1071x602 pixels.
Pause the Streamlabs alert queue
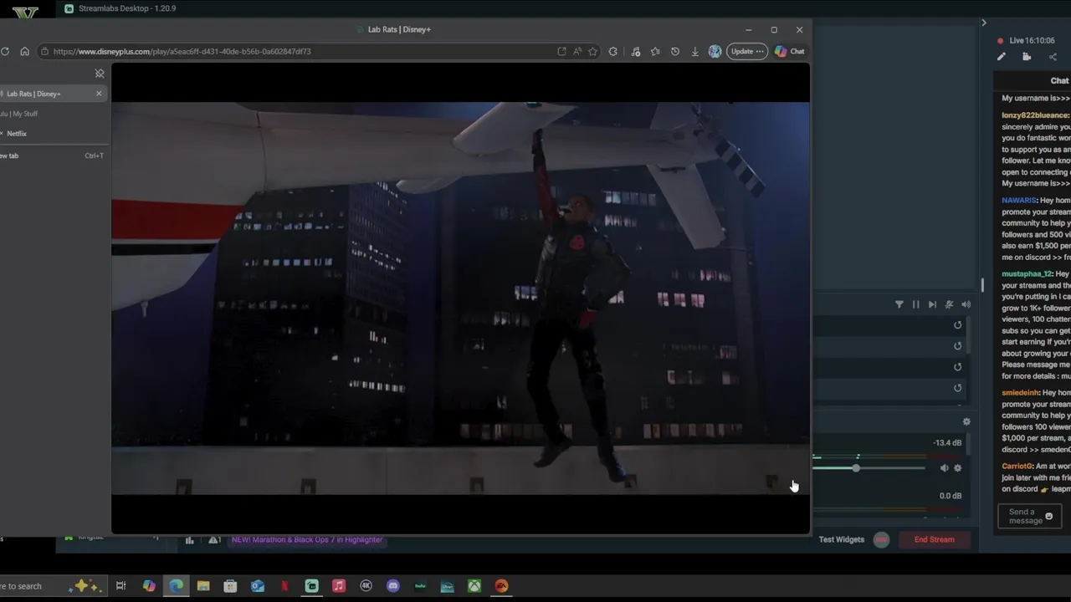915,304
